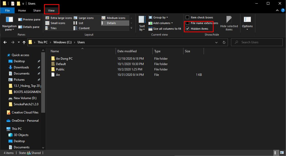The width and height of the screenshot is (286, 156).
Task: Go forward in folder history
Action: click(x=13, y=42)
